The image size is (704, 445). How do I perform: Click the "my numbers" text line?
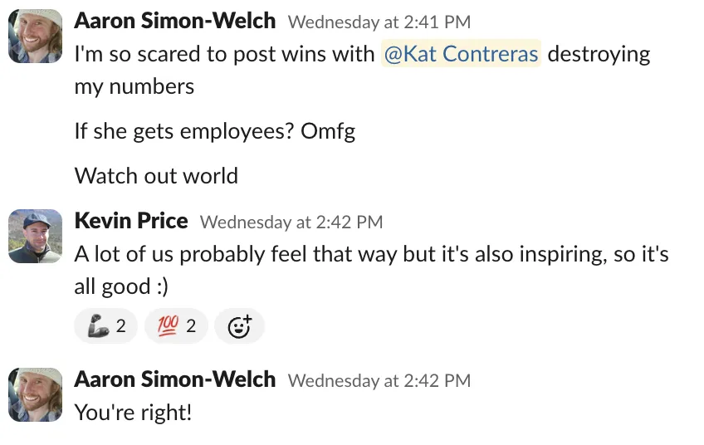134,86
